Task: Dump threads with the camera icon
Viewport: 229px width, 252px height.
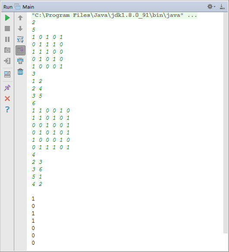Action: pyautogui.click(x=7, y=50)
